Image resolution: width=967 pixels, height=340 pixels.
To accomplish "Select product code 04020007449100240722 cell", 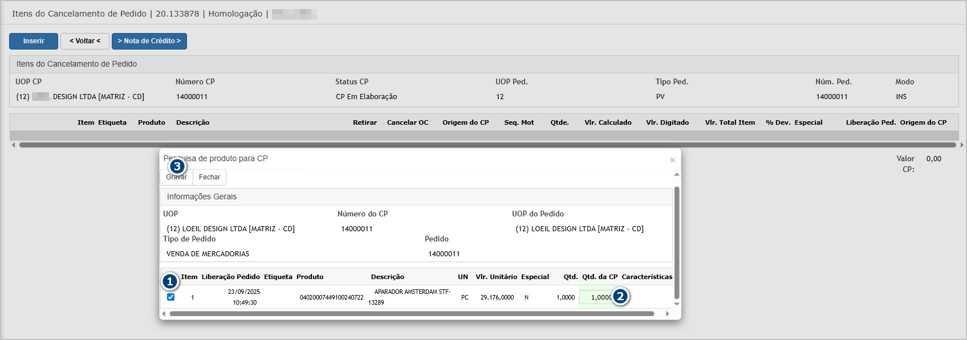I will pos(331,297).
